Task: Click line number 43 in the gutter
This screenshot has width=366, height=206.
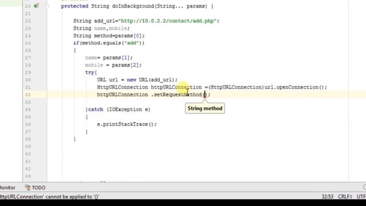Action: [x=28, y=176]
